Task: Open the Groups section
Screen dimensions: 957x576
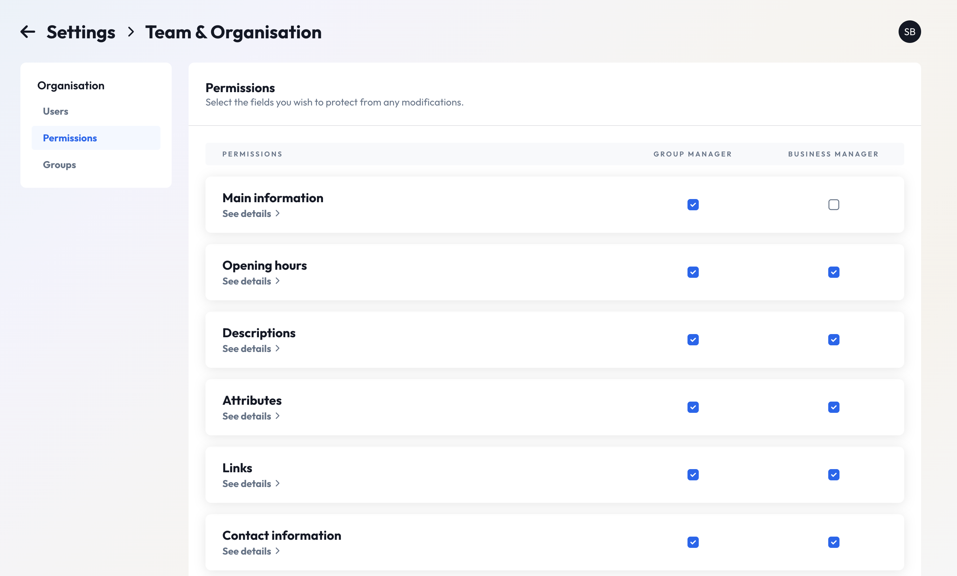Action: (59, 165)
